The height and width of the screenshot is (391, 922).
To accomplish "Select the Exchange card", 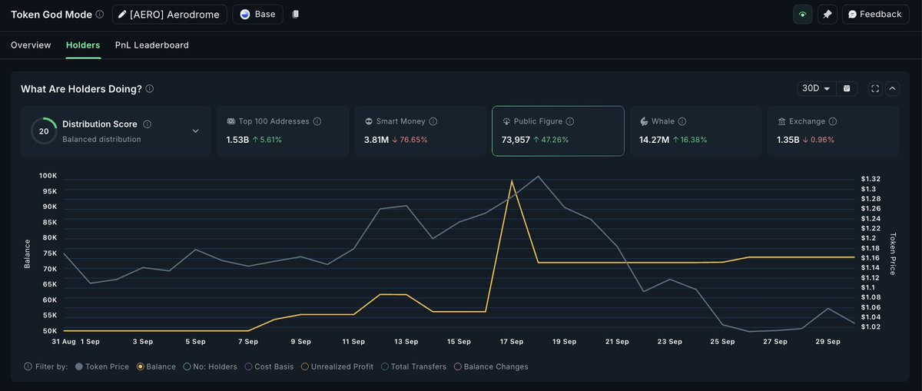I will click(x=834, y=131).
